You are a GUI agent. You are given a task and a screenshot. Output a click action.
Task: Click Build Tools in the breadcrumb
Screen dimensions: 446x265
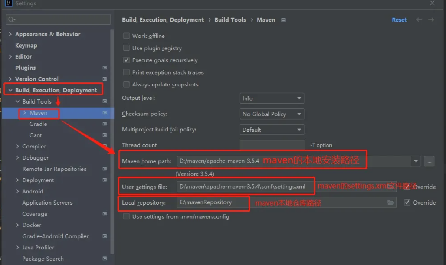230,20
